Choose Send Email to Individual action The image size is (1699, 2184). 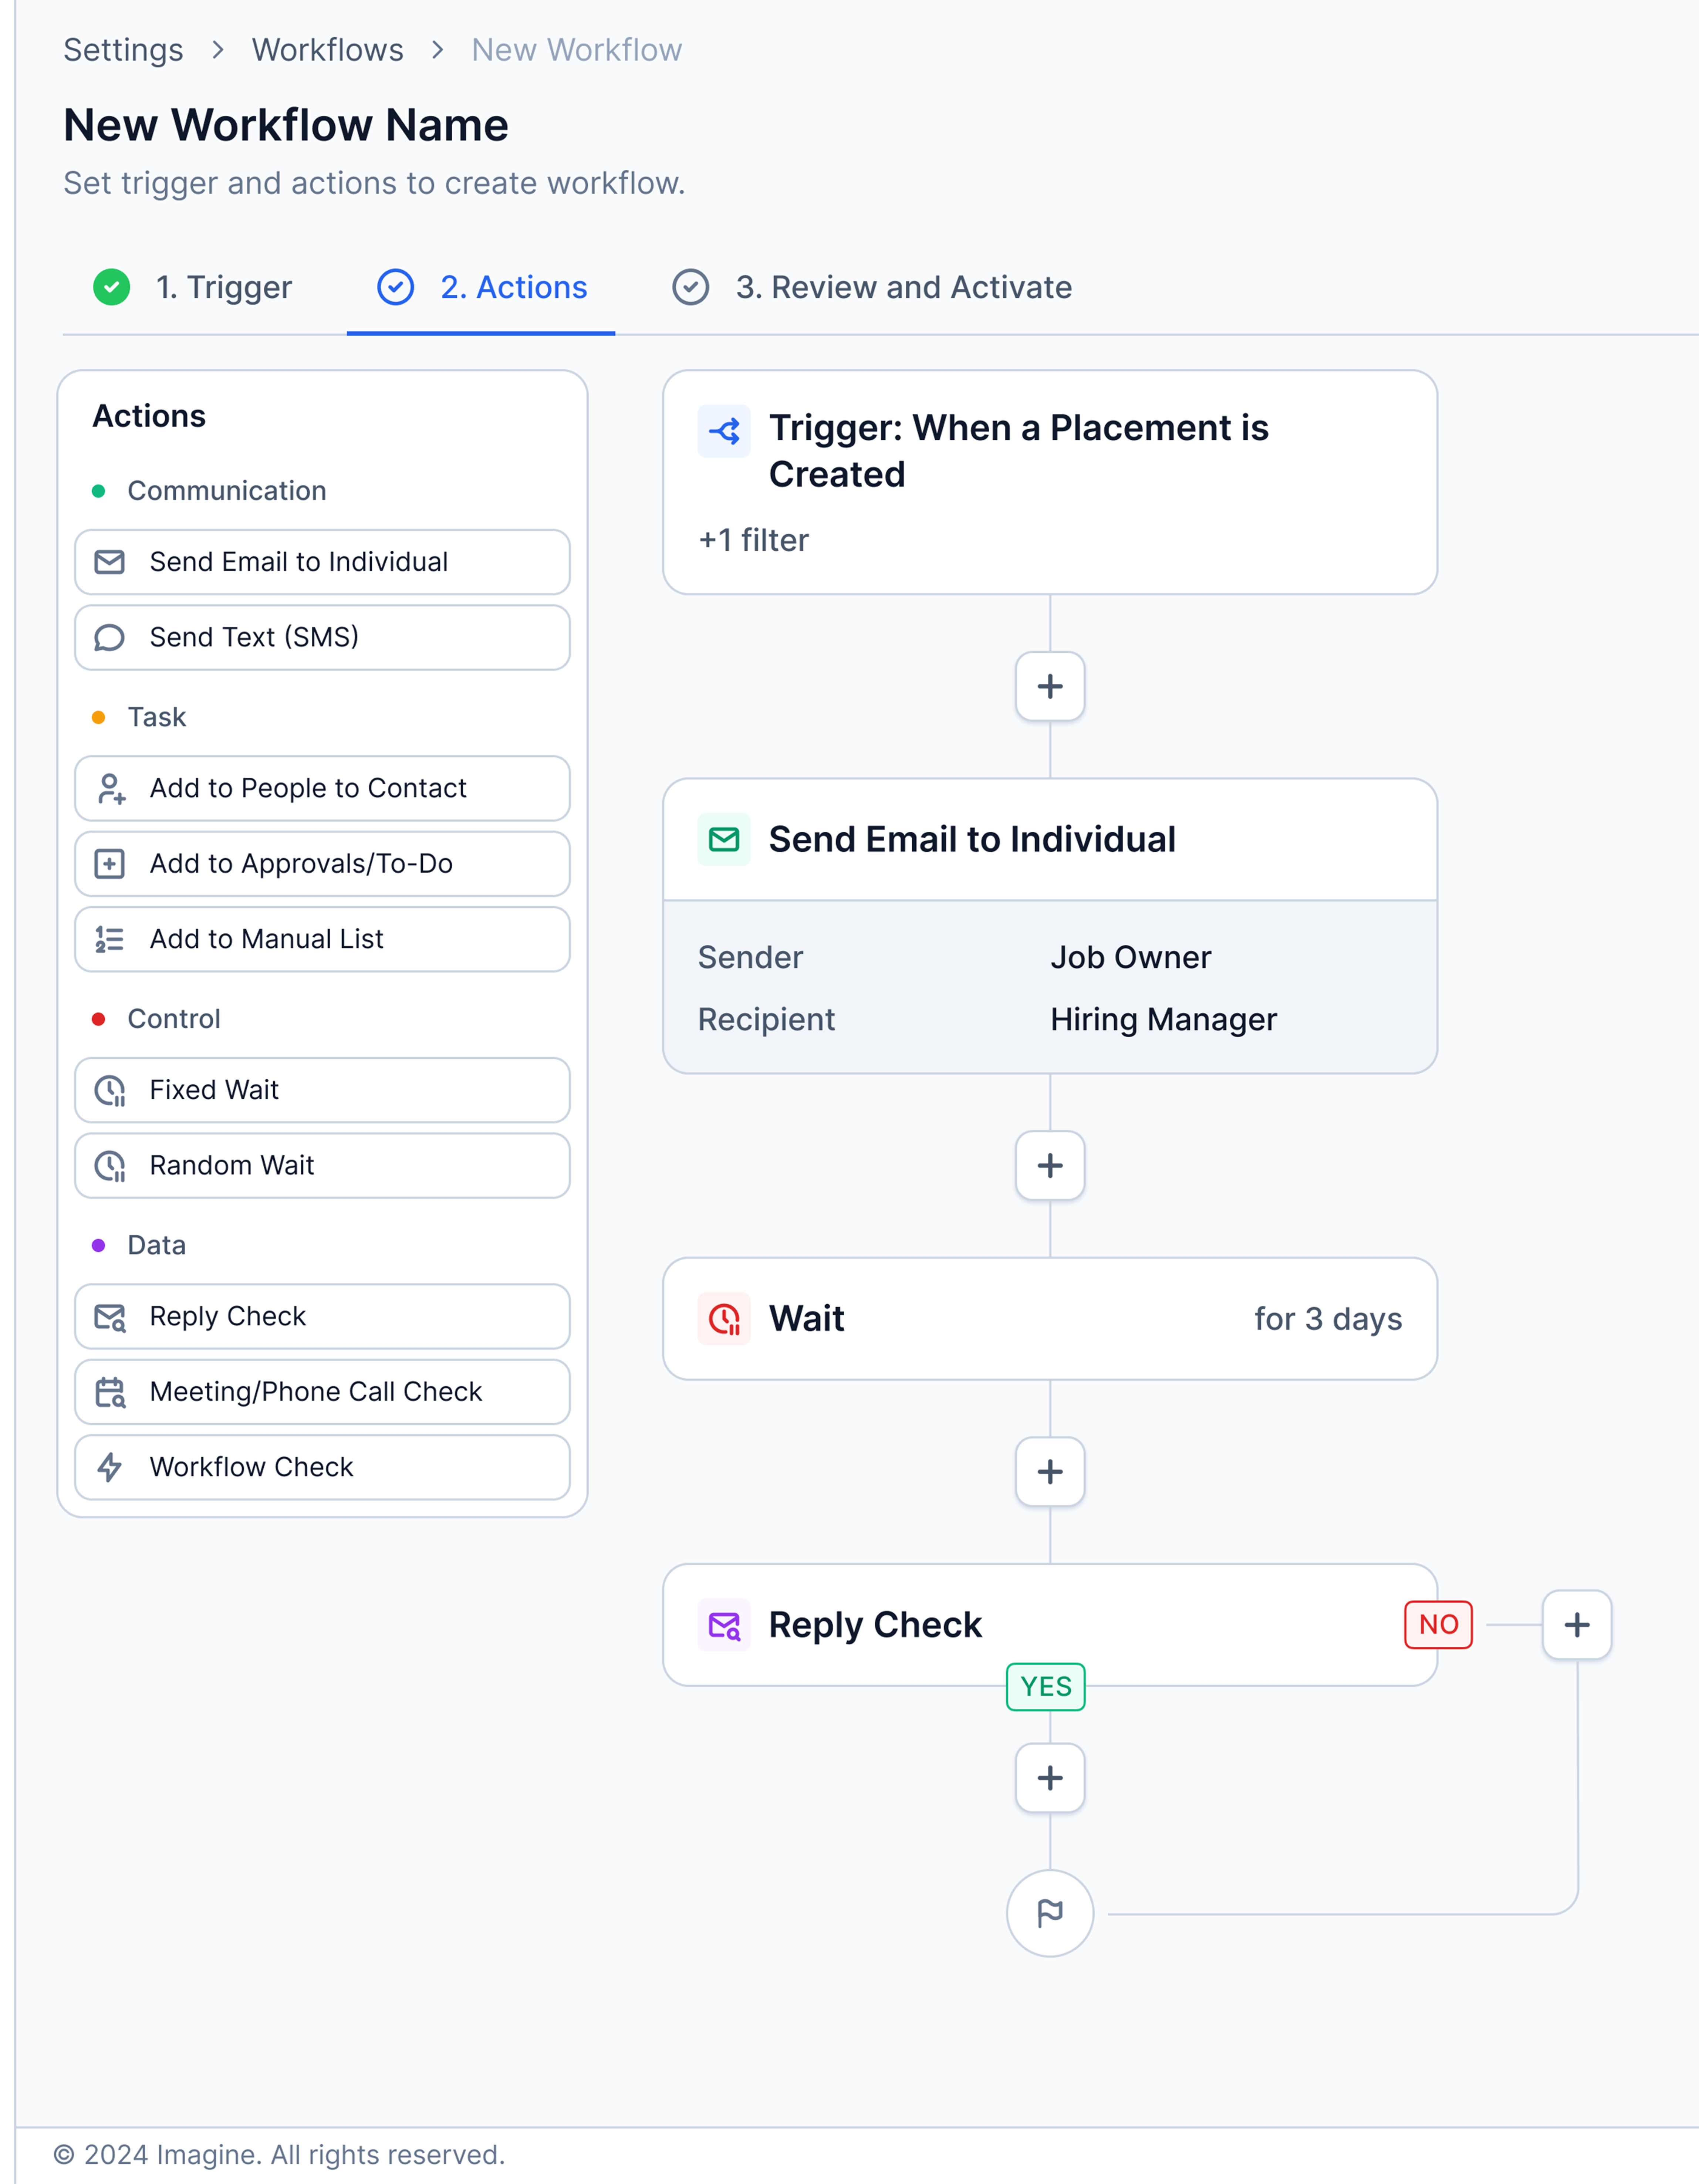pos(322,562)
